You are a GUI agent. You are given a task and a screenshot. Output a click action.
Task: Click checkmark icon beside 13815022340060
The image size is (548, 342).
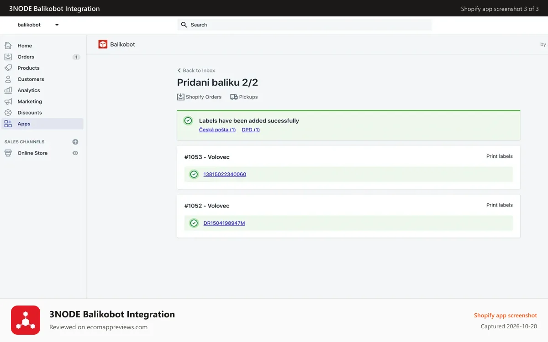pyautogui.click(x=194, y=174)
